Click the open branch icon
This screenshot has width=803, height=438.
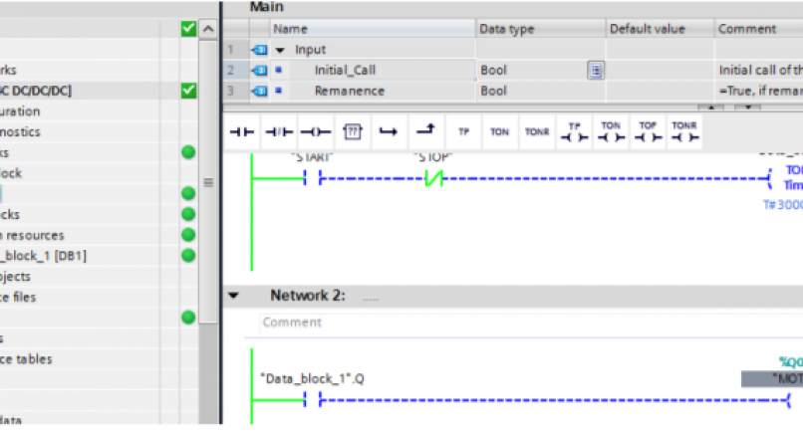388,131
